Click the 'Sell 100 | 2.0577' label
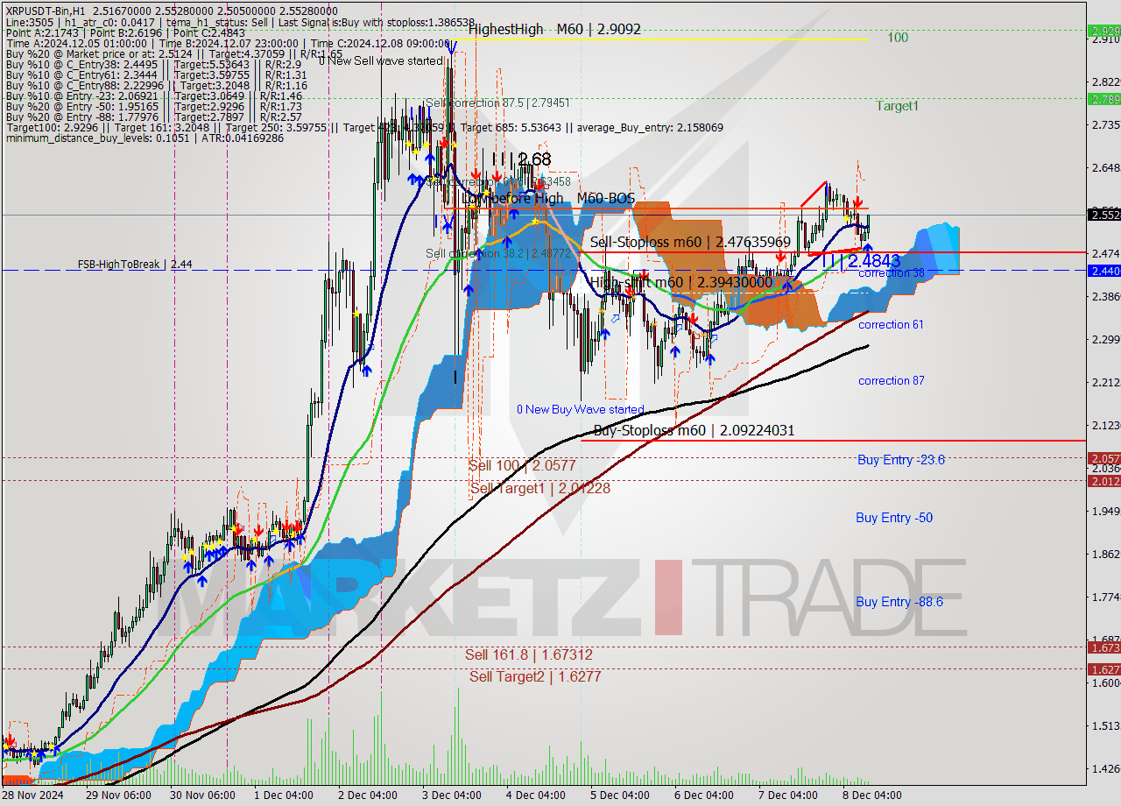This screenshot has width=1121, height=806. click(x=522, y=466)
